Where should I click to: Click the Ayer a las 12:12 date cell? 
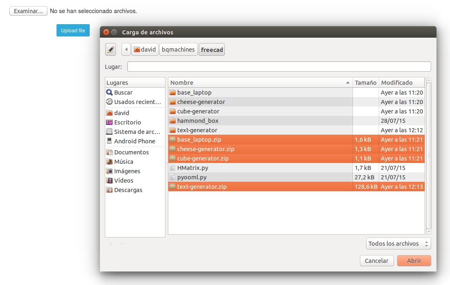coord(402,130)
